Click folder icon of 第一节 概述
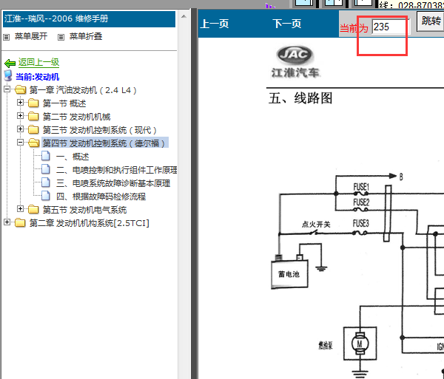Screen dimensions: 444x379 (x=33, y=103)
